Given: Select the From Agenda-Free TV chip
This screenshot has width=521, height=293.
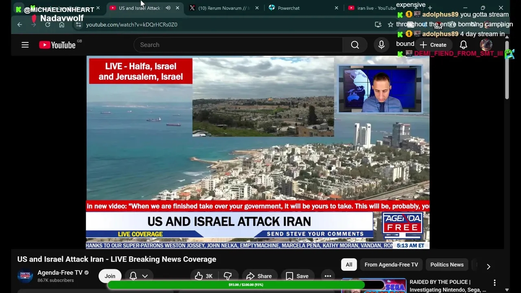Looking at the screenshot, I should point(391,265).
